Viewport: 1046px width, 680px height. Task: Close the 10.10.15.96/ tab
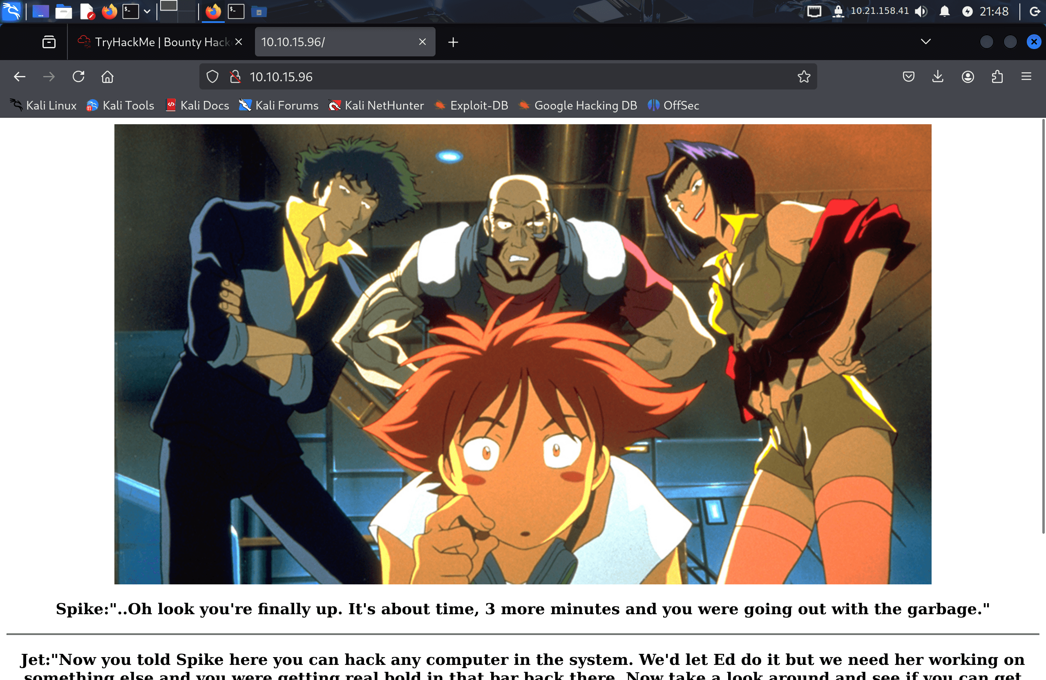click(x=422, y=42)
